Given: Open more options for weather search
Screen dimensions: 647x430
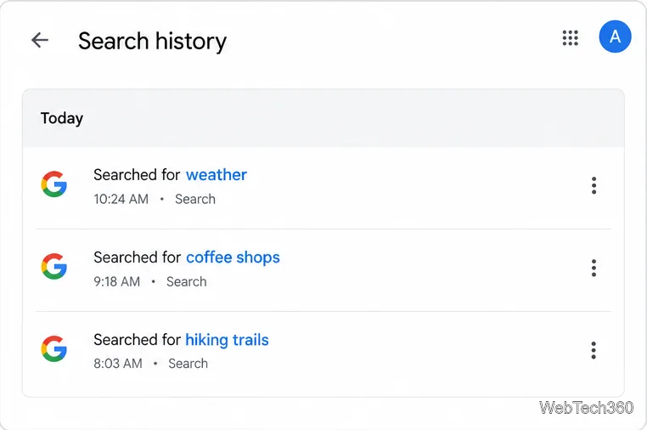Looking at the screenshot, I should (x=594, y=185).
